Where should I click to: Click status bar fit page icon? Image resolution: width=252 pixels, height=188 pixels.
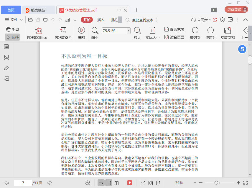point(151,183)
